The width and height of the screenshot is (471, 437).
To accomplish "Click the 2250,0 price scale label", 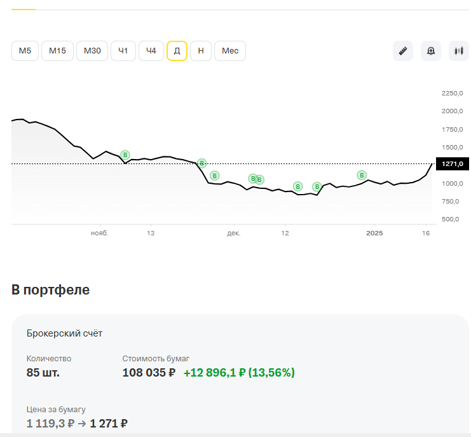I will (452, 93).
